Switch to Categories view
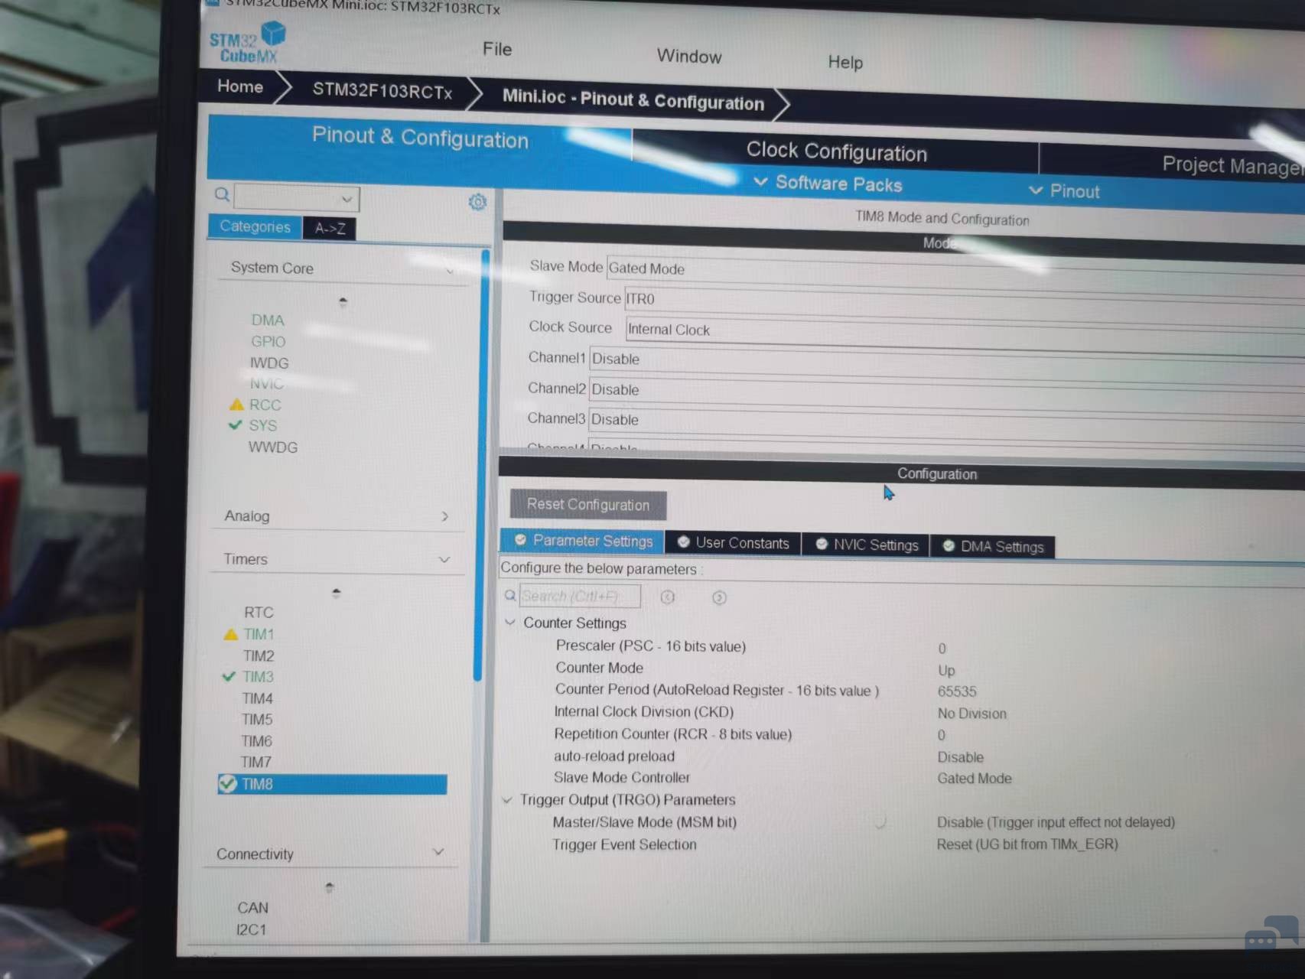This screenshot has height=979, width=1305. coord(255,226)
